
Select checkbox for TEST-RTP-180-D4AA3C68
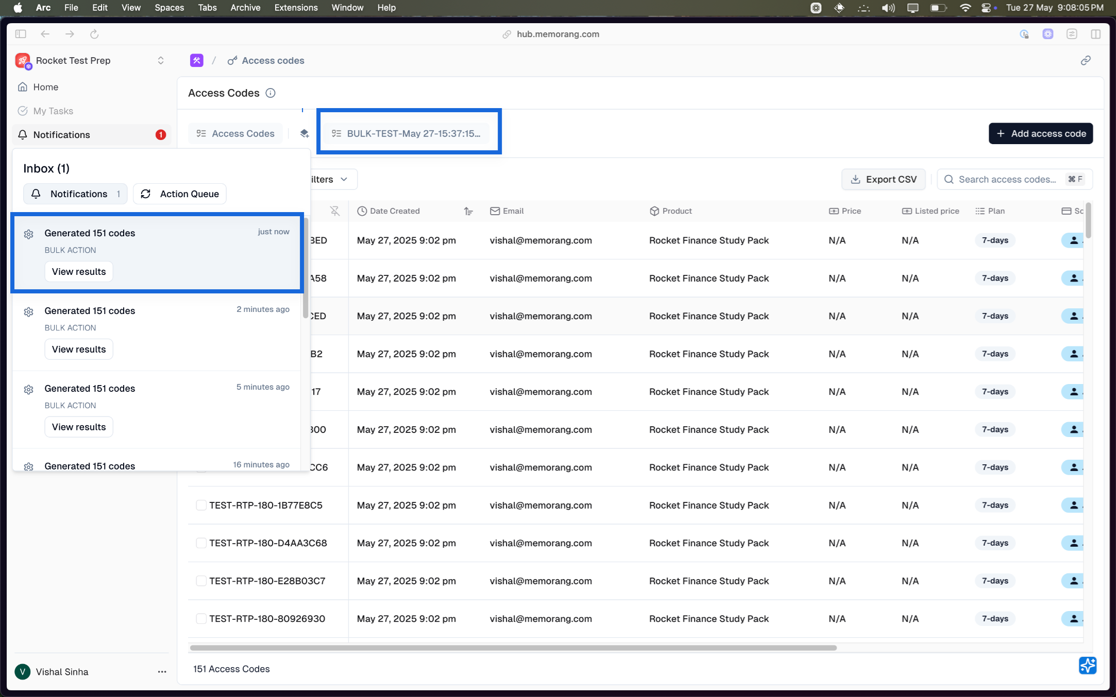pos(201,543)
